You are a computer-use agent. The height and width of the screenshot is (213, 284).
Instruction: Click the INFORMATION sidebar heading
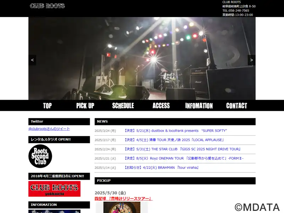[59, 205]
